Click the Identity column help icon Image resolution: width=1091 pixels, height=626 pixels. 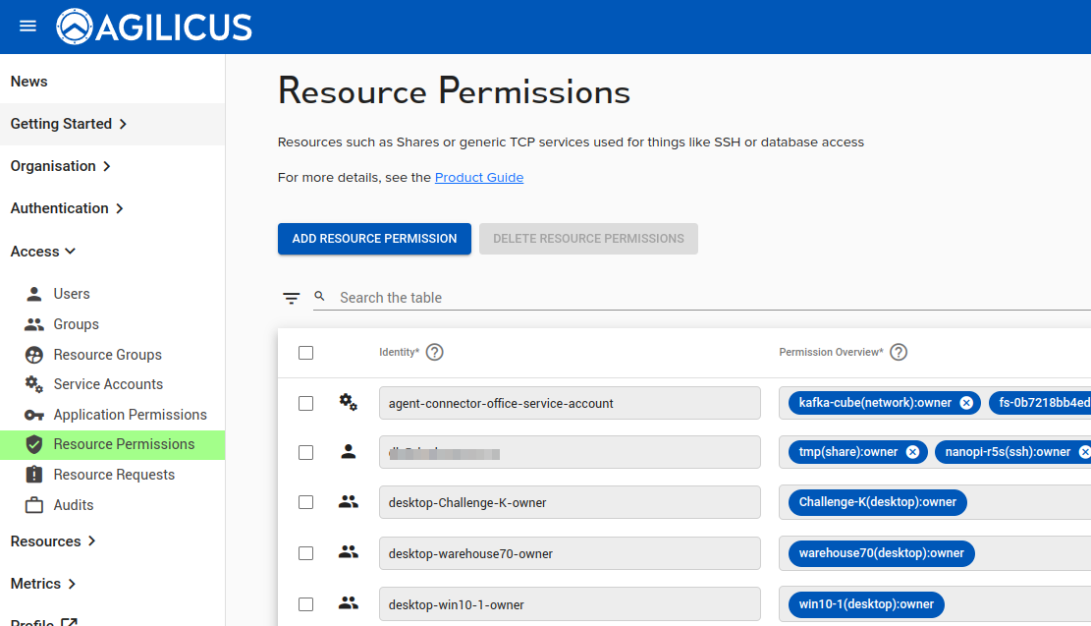pyautogui.click(x=435, y=352)
